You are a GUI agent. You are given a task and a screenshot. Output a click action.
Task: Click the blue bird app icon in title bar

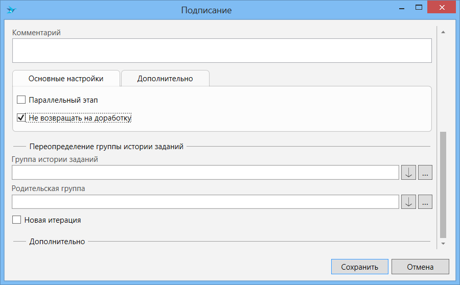point(11,10)
